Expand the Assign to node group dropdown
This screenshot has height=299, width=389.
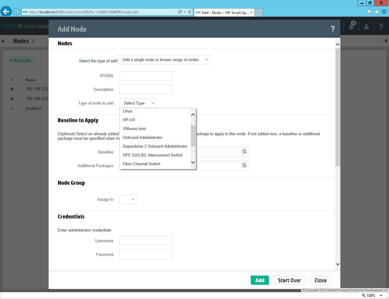coord(128,200)
